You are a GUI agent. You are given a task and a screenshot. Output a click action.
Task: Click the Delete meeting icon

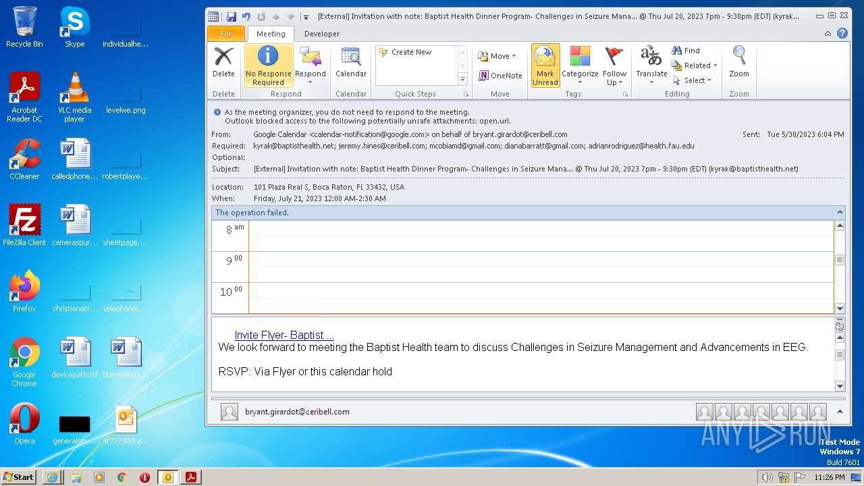(x=223, y=62)
